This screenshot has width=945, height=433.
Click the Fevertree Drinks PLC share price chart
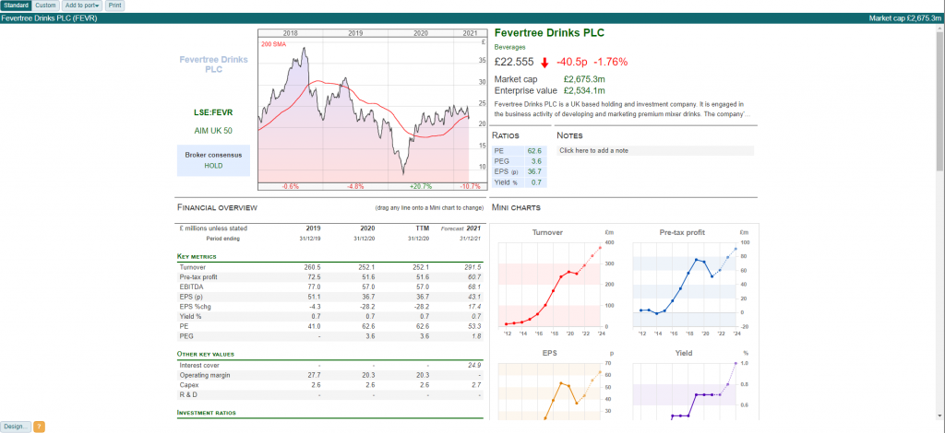tap(373, 110)
